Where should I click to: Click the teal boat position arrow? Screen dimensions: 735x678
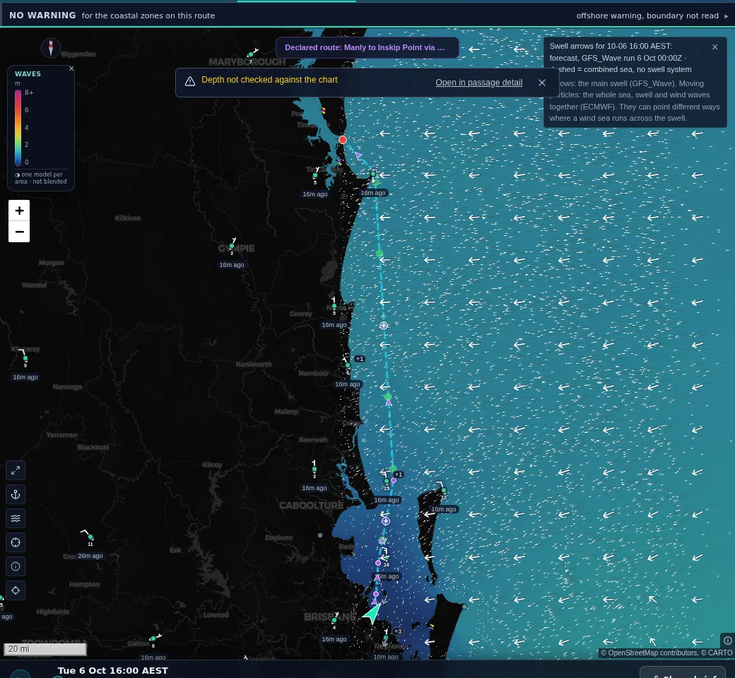(372, 613)
